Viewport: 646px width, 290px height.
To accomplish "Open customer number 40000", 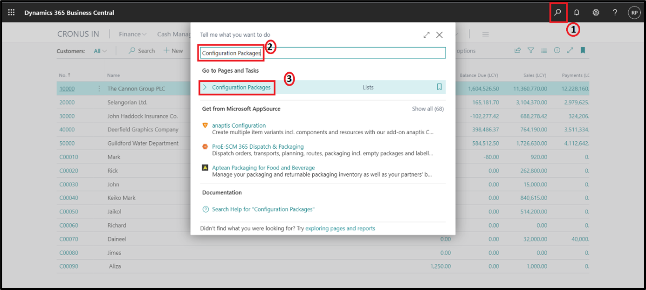I will [67, 130].
